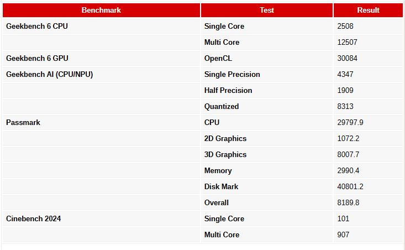Click the Single Precision test cell
This screenshot has height=250, width=405.
click(x=232, y=74)
